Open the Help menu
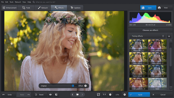 coord(29,2)
